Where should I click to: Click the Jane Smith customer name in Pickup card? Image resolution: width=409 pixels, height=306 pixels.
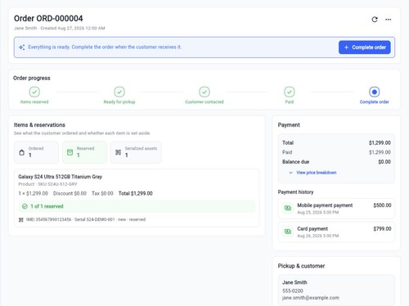coord(294,282)
